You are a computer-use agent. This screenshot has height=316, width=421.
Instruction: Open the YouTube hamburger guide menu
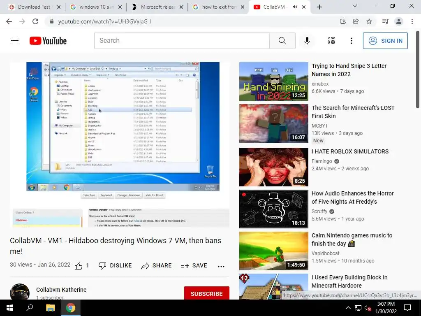[x=15, y=41]
